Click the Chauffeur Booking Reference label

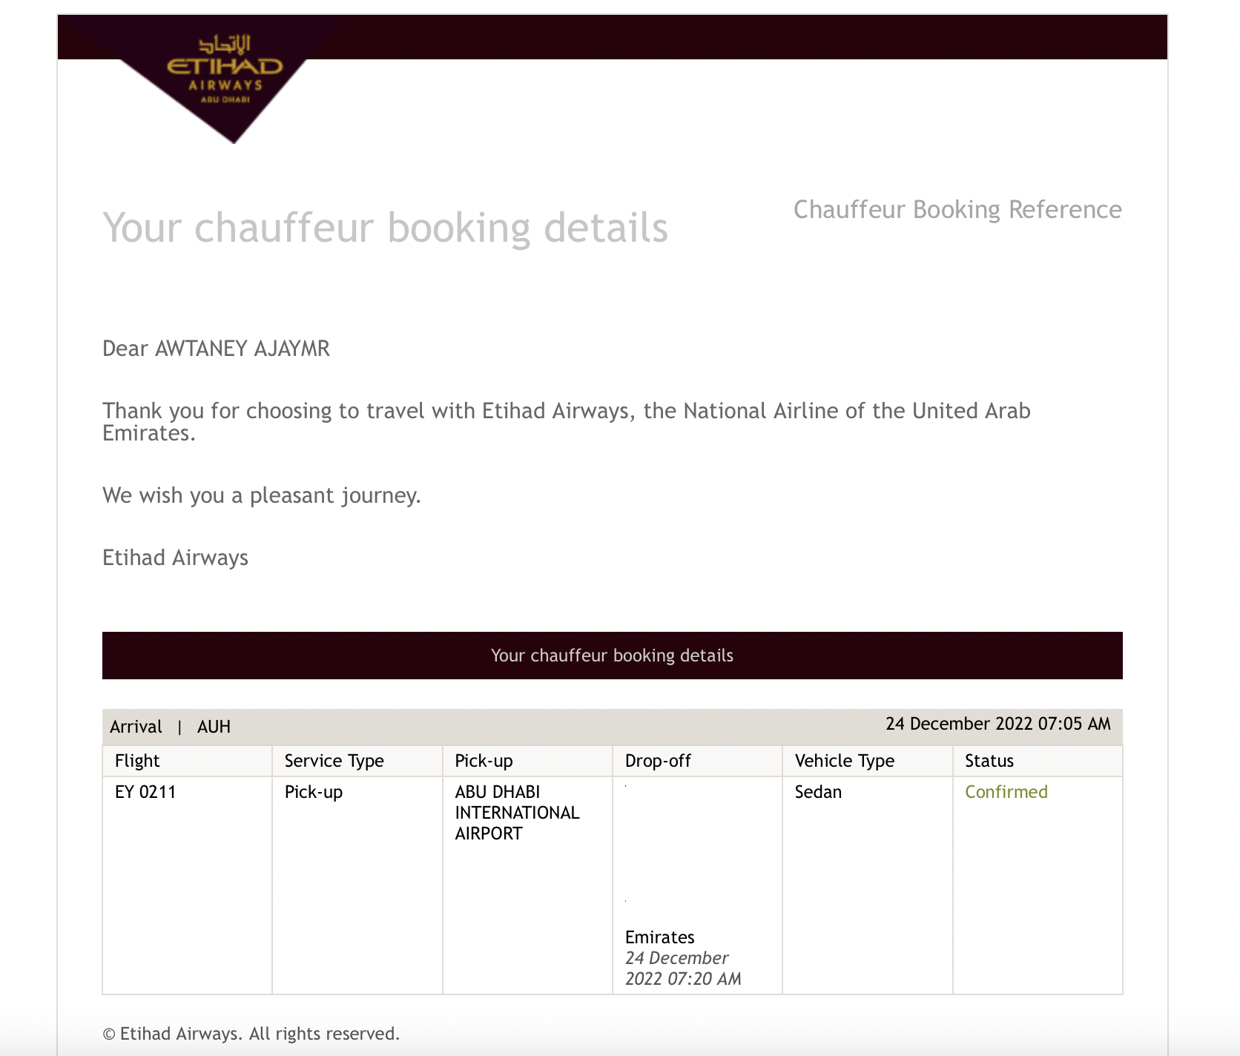[957, 210]
